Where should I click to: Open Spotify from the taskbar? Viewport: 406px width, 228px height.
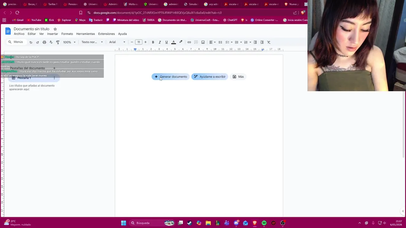pos(264,223)
